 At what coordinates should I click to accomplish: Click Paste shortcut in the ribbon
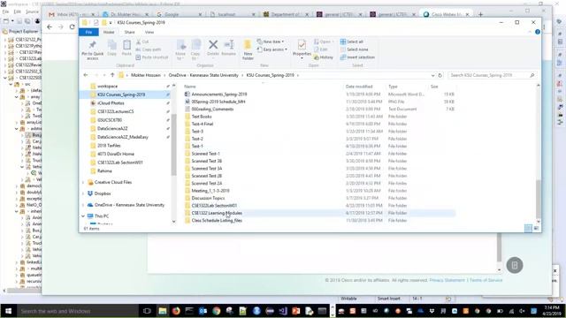152,57
